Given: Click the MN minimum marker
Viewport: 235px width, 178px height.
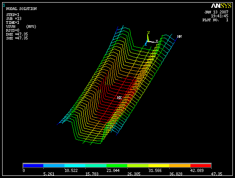Looking at the screenshot, I should click(180, 36).
